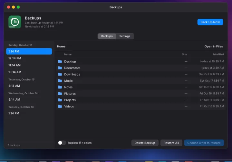Image resolution: width=232 pixels, height=162 pixels.
Task: Select the 1:14 PM backup under Tuesday, October 13
Action: (x=29, y=113)
